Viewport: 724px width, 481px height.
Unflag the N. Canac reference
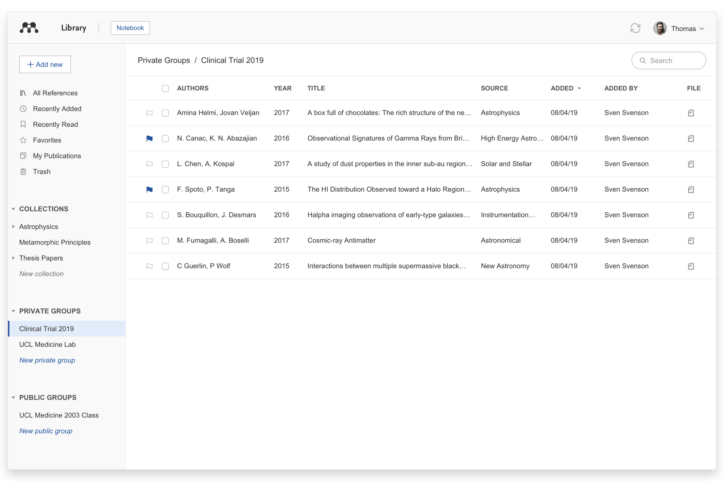150,139
